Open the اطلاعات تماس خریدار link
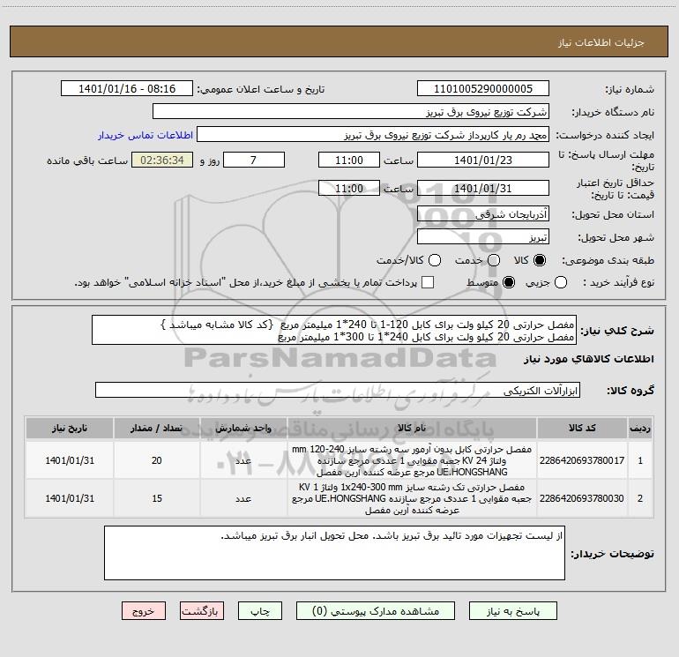Viewport: 679px width, 657px height. click(x=145, y=135)
